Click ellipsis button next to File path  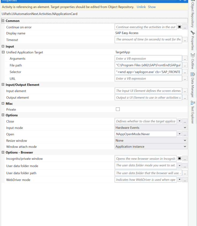(x=185, y=65)
